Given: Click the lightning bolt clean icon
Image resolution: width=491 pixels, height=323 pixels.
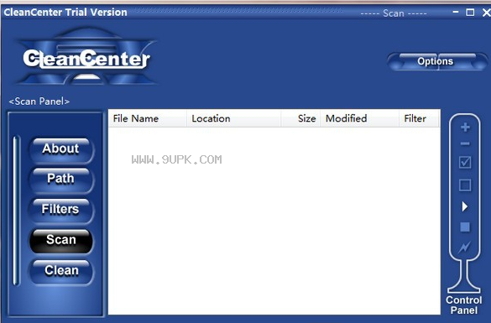Looking at the screenshot, I should 464,247.
